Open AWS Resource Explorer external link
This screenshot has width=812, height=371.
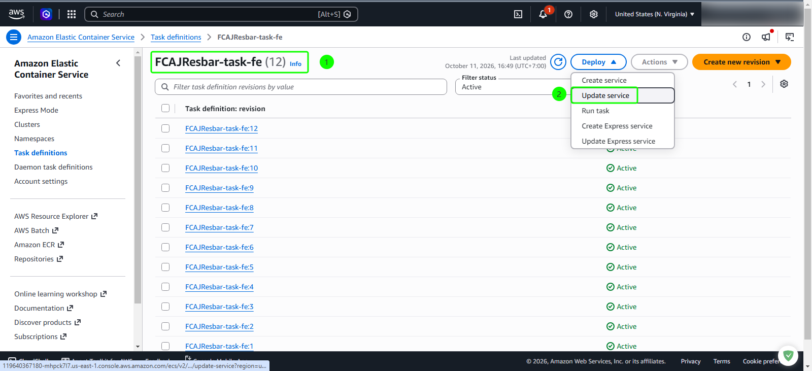click(x=56, y=216)
